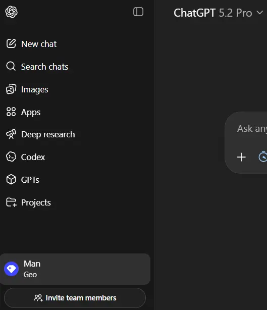Click the blue timer icon in composer
Viewport: 267px width, 310px height.
click(x=263, y=157)
